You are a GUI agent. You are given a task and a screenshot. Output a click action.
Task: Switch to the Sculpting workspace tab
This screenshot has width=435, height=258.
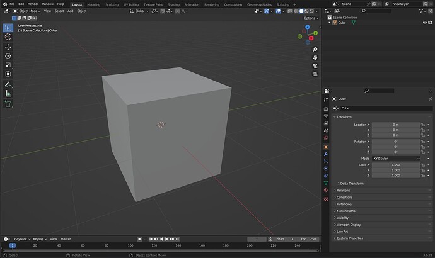[111, 4]
